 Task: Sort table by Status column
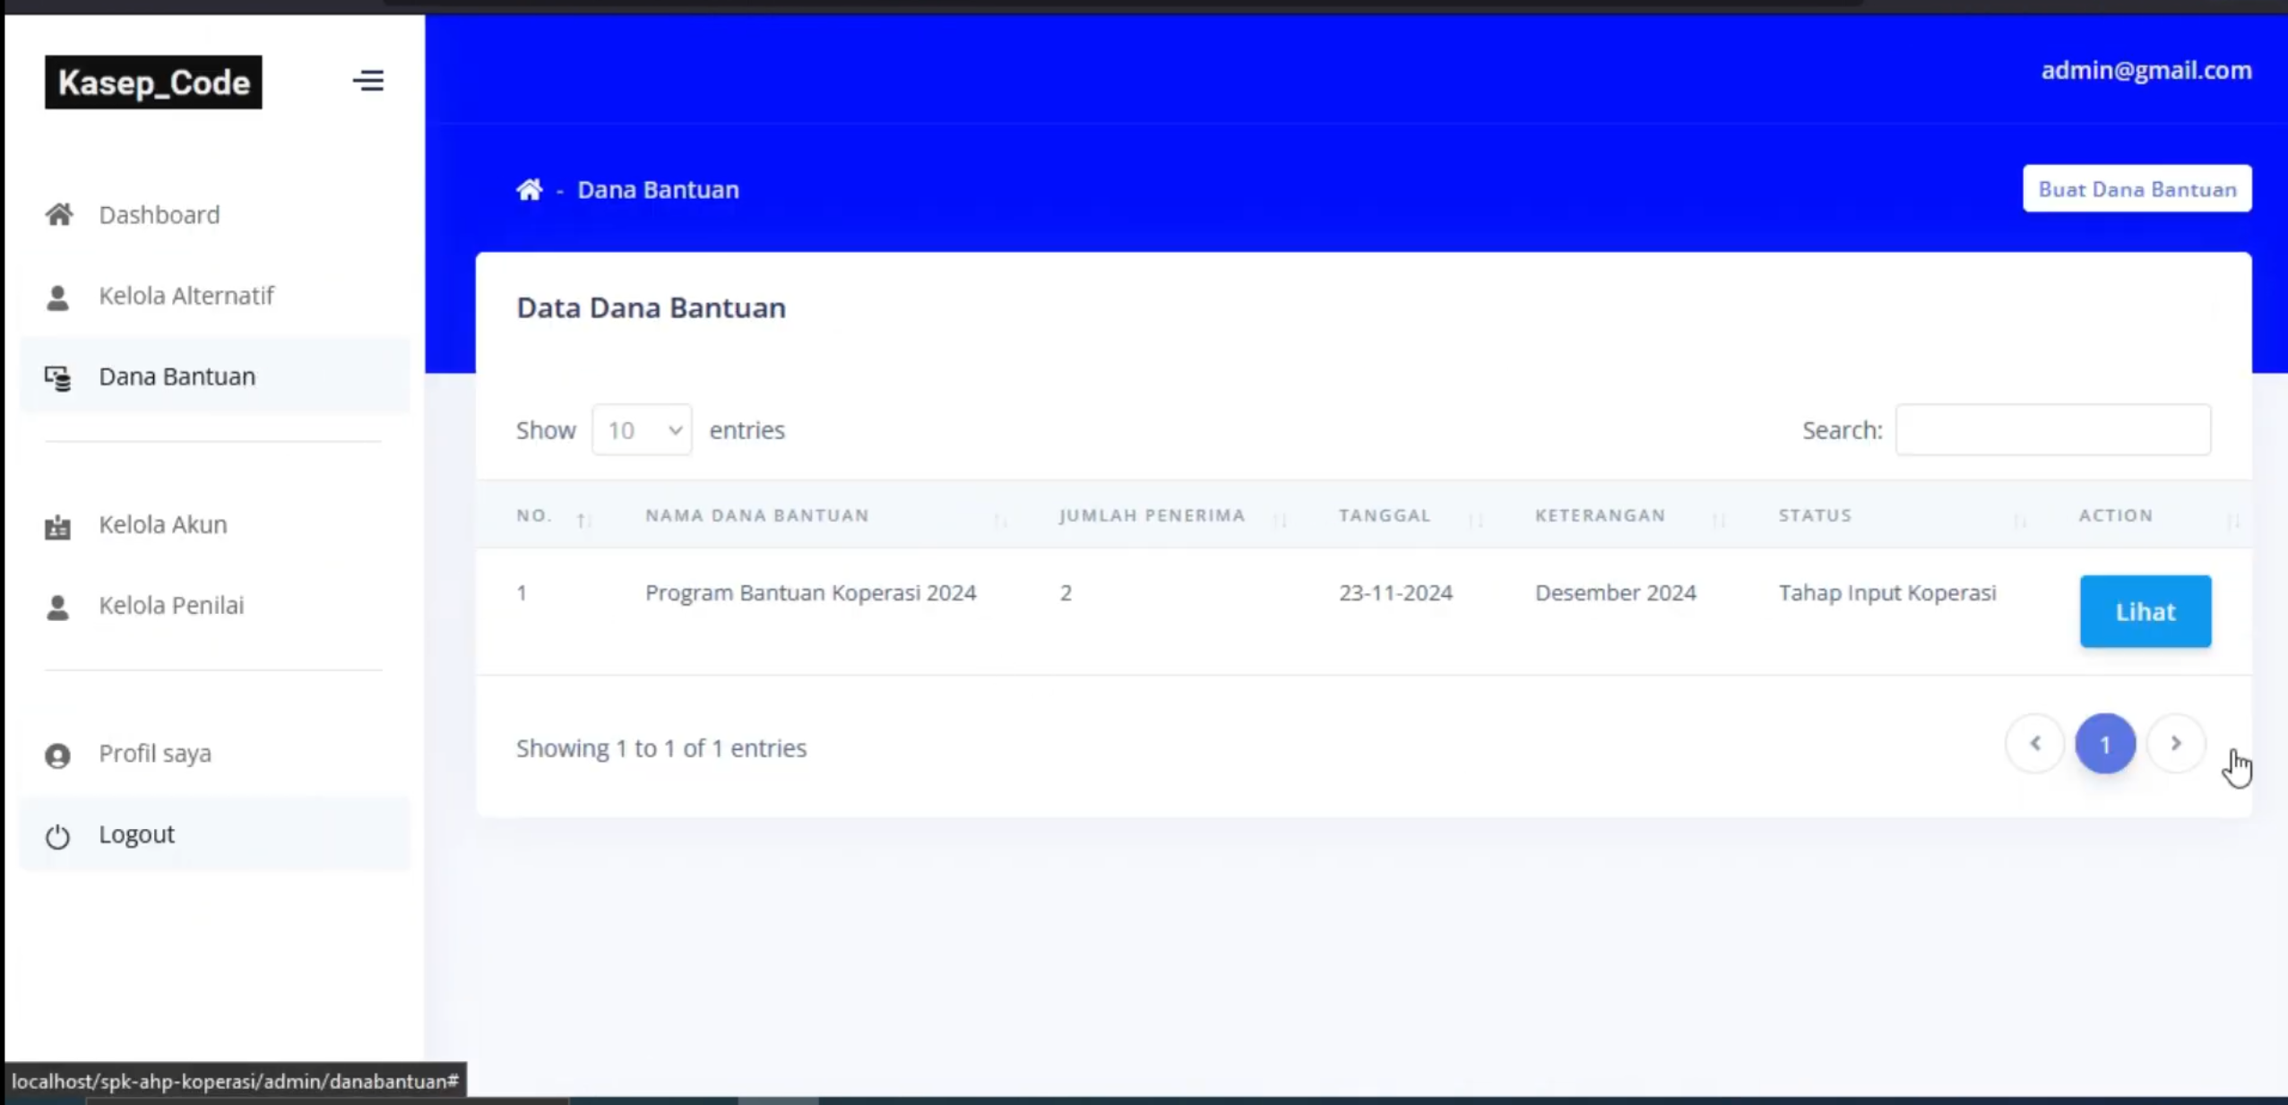tap(1815, 515)
